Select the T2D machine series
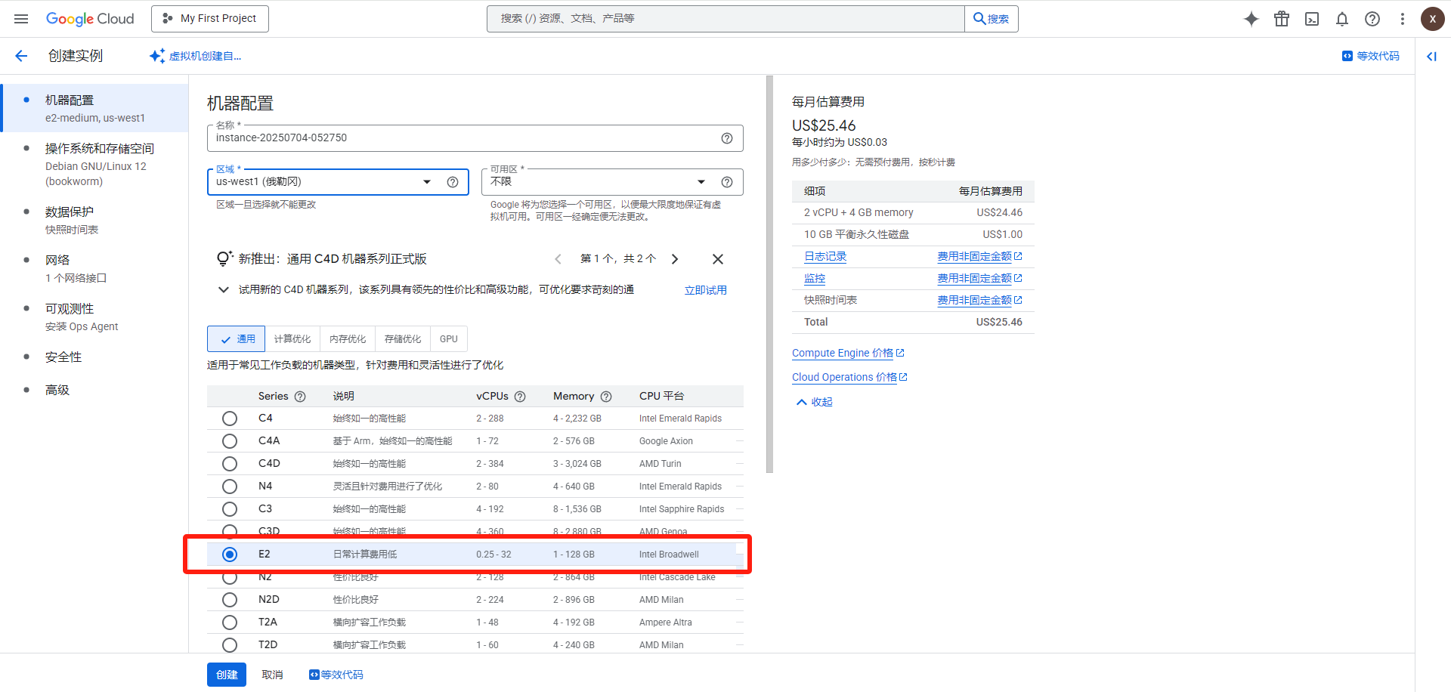This screenshot has height=692, width=1451. click(x=230, y=645)
